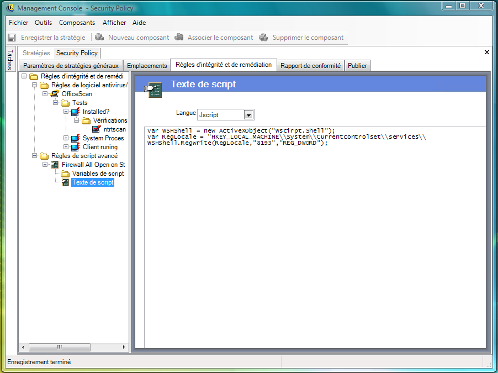Collapse the Tests folder node
This screenshot has width=498, height=373.
click(56, 103)
